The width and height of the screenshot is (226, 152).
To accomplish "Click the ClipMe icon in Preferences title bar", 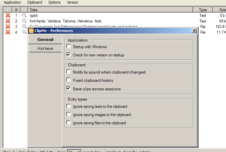I will 31,31.
